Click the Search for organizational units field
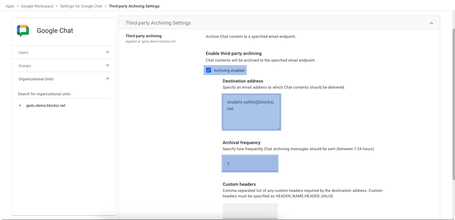 pyautogui.click(x=64, y=94)
